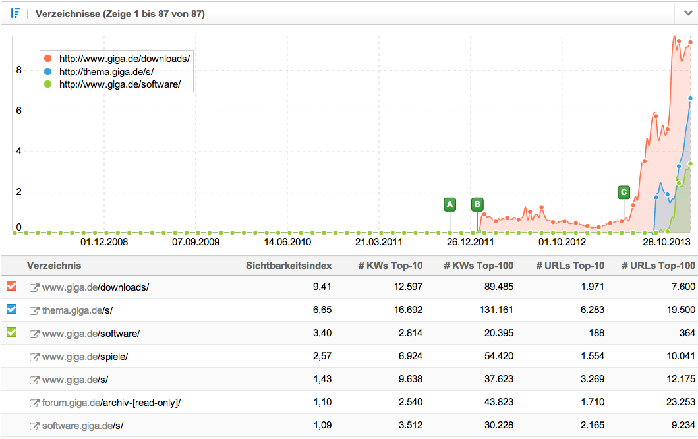The width and height of the screenshot is (698, 439).
Task: Open external link icon for www.giga.de/s/
Action: 34,380
